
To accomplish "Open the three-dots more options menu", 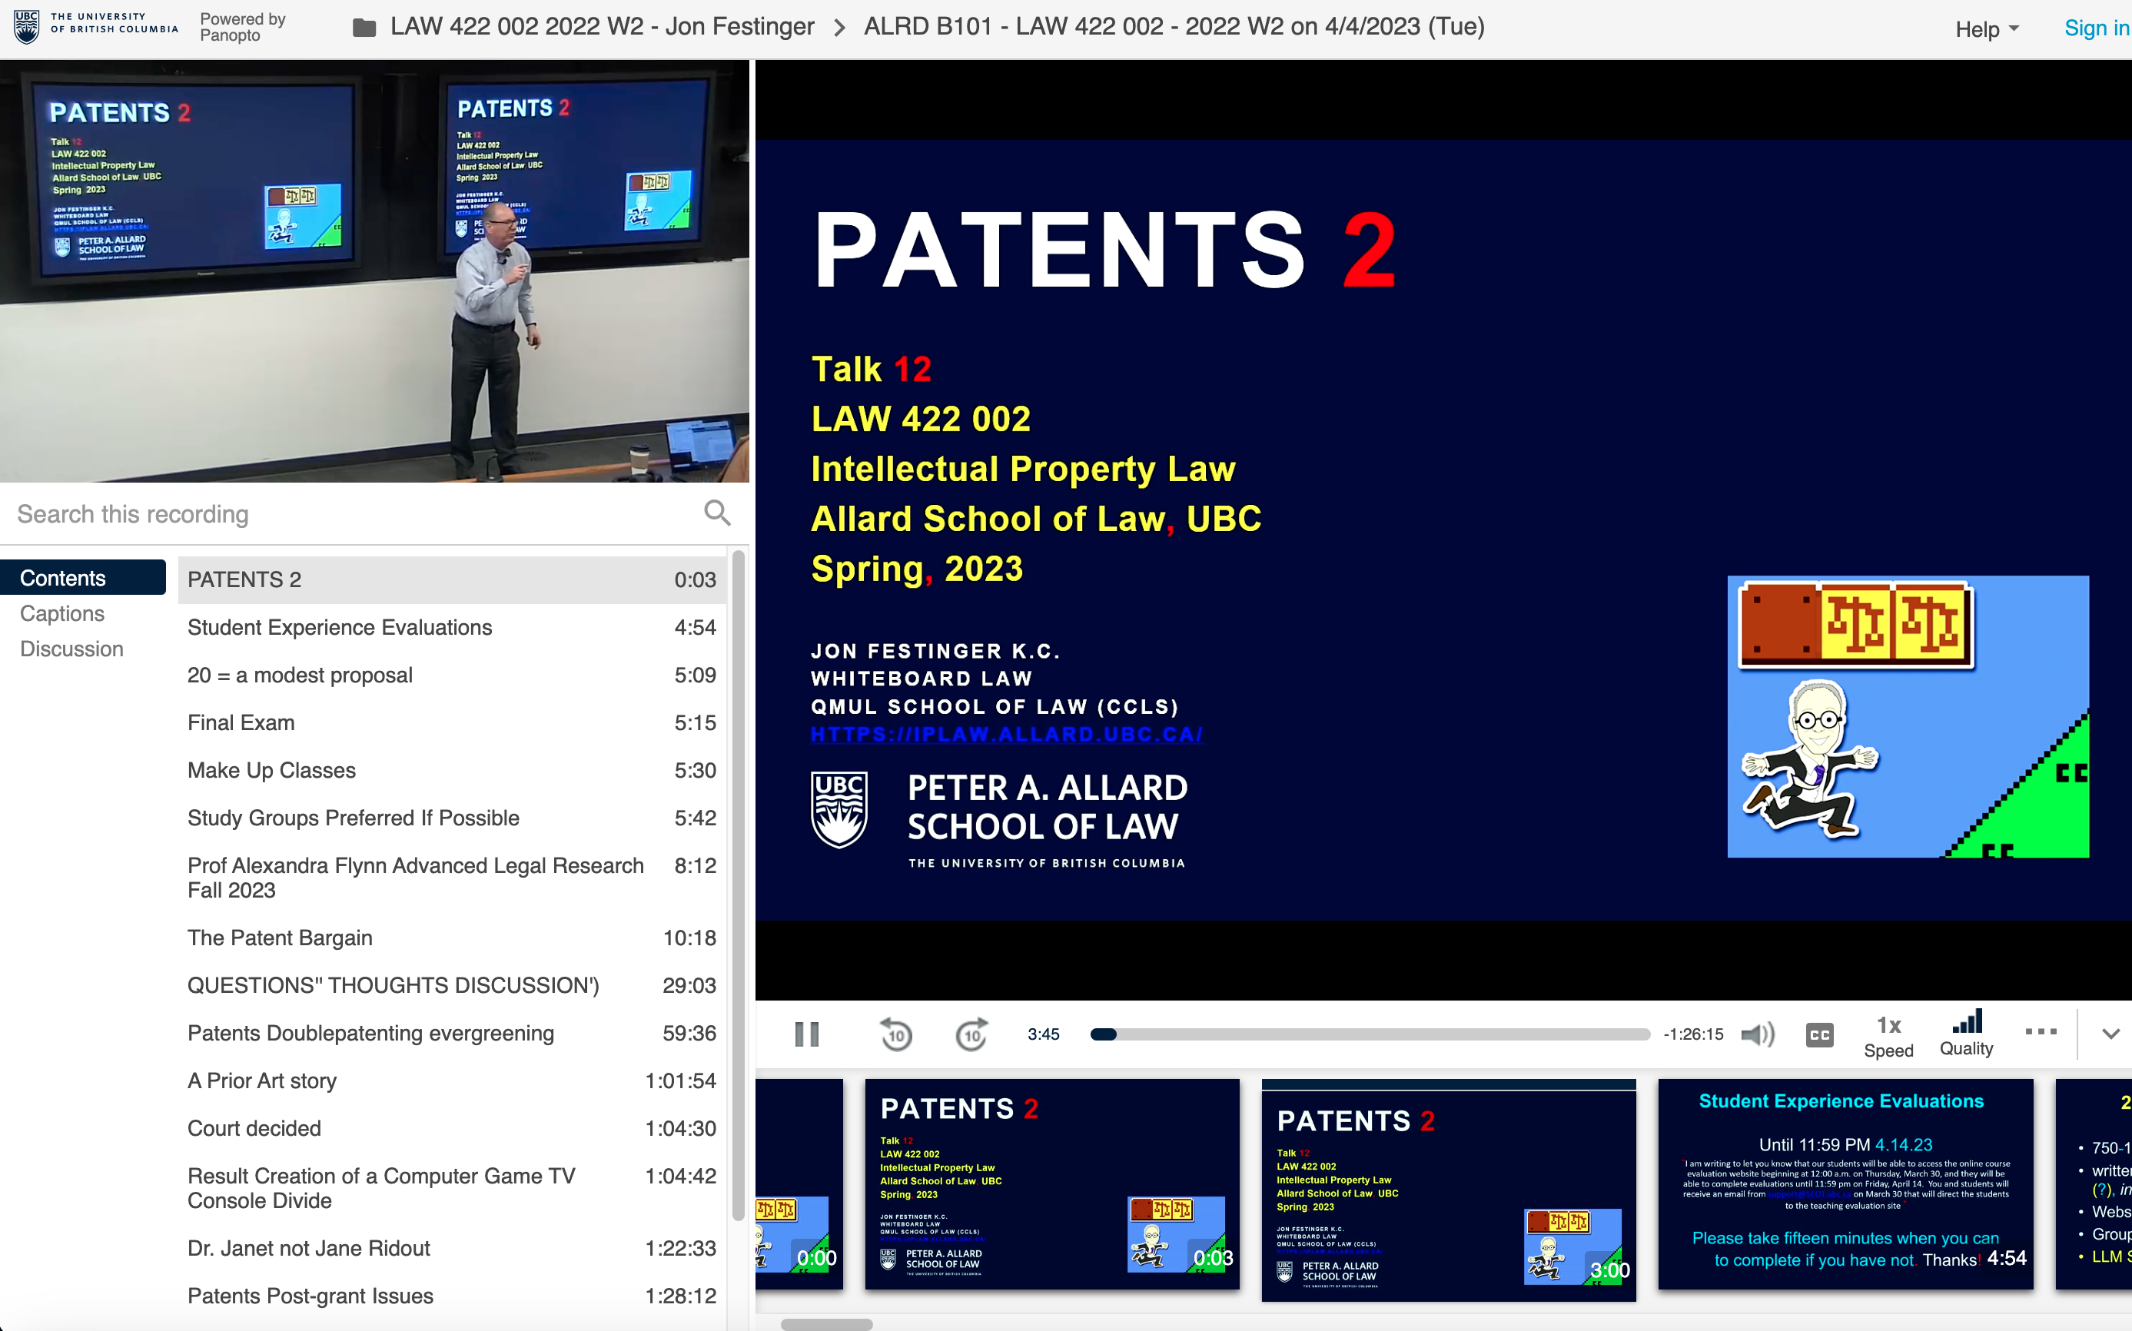I will click(2041, 1031).
